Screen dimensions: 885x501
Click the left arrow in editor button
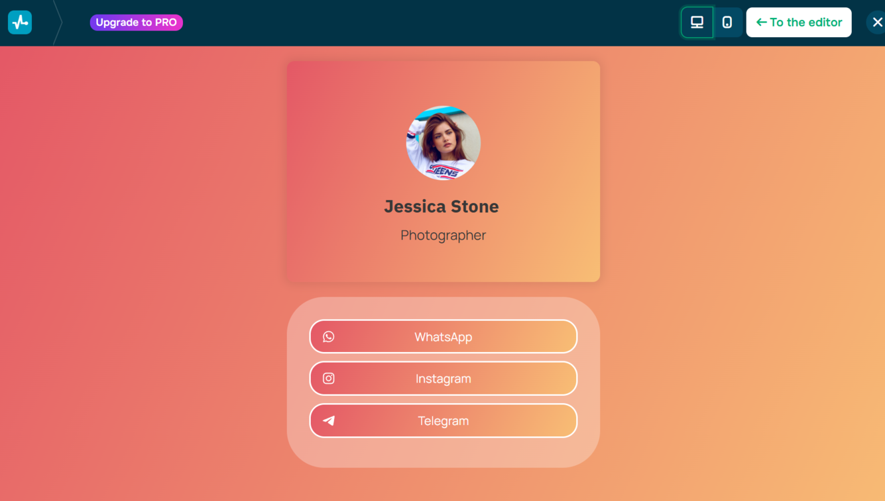(762, 23)
